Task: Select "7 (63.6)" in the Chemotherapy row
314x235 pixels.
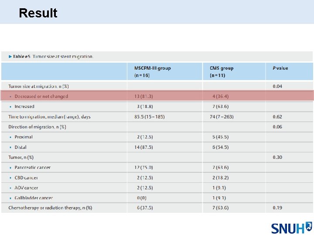Action: click(x=221, y=208)
